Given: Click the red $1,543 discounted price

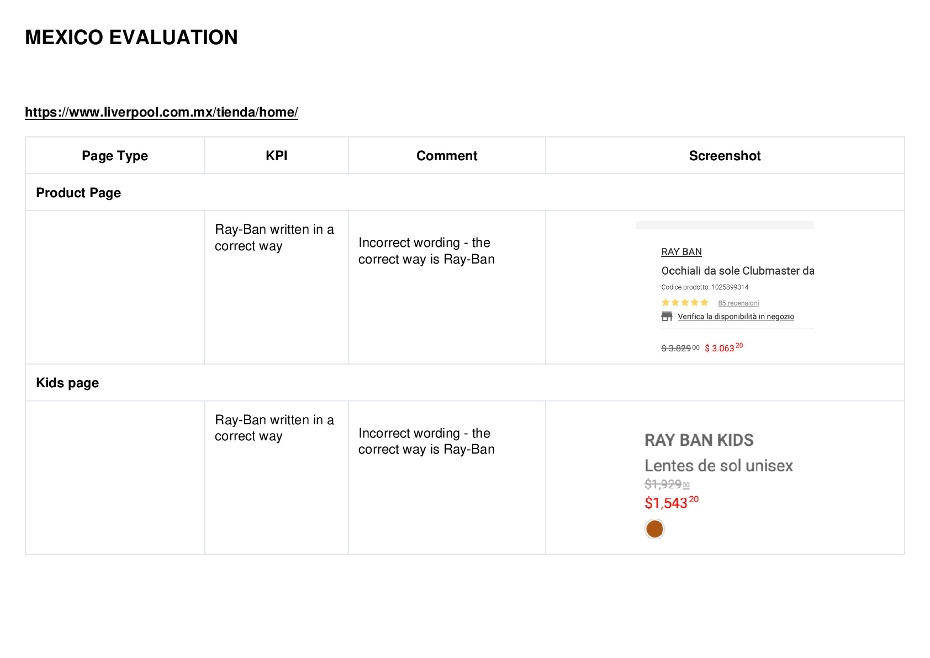Looking at the screenshot, I should click(672, 502).
